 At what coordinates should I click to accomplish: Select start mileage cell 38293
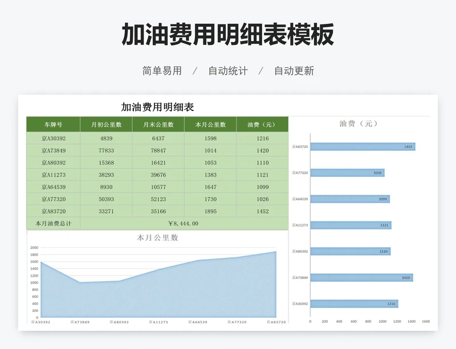click(106, 175)
